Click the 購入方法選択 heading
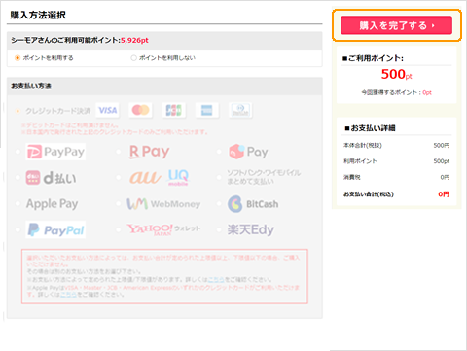This screenshot has height=351, width=467. 38,15
